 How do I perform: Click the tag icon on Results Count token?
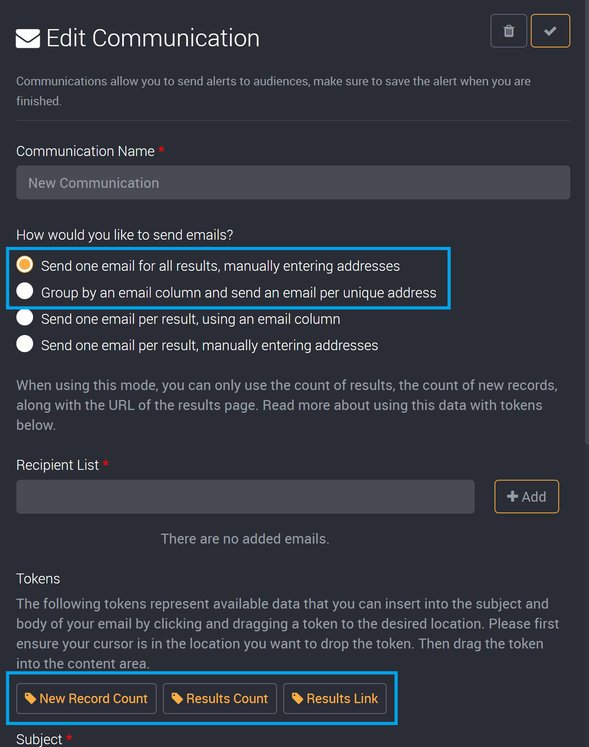[177, 698]
